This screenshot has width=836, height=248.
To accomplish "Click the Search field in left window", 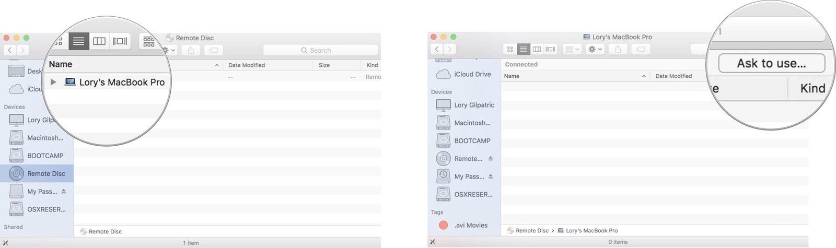I will (320, 50).
